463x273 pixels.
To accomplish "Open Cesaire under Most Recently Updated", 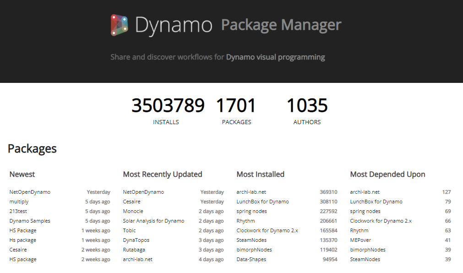I will click(x=132, y=202).
